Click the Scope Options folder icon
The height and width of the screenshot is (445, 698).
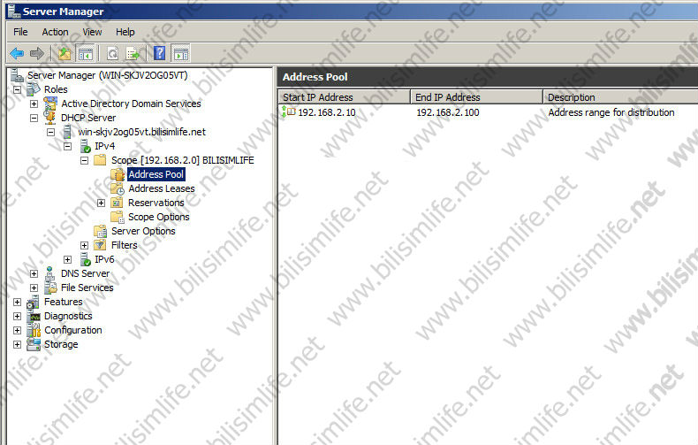coord(118,217)
